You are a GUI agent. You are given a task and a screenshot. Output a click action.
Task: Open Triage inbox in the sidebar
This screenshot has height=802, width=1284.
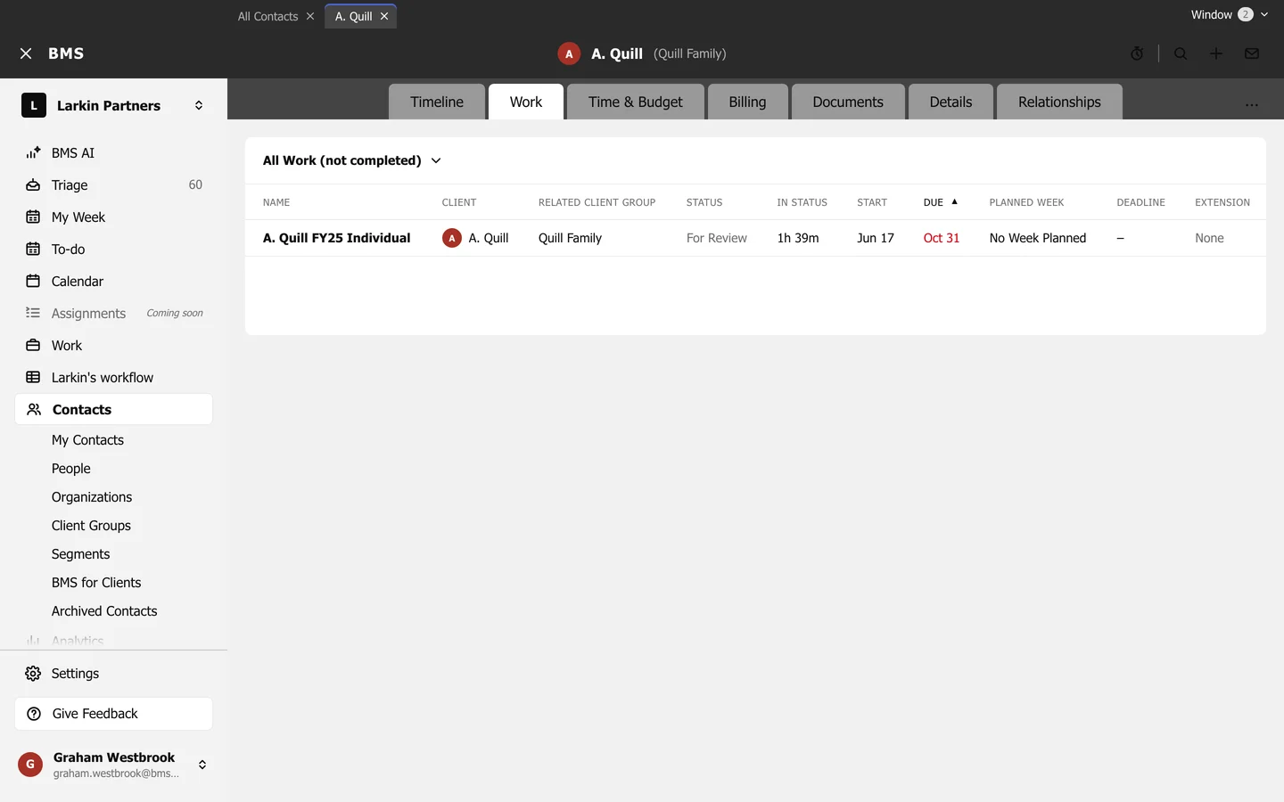pyautogui.click(x=113, y=185)
